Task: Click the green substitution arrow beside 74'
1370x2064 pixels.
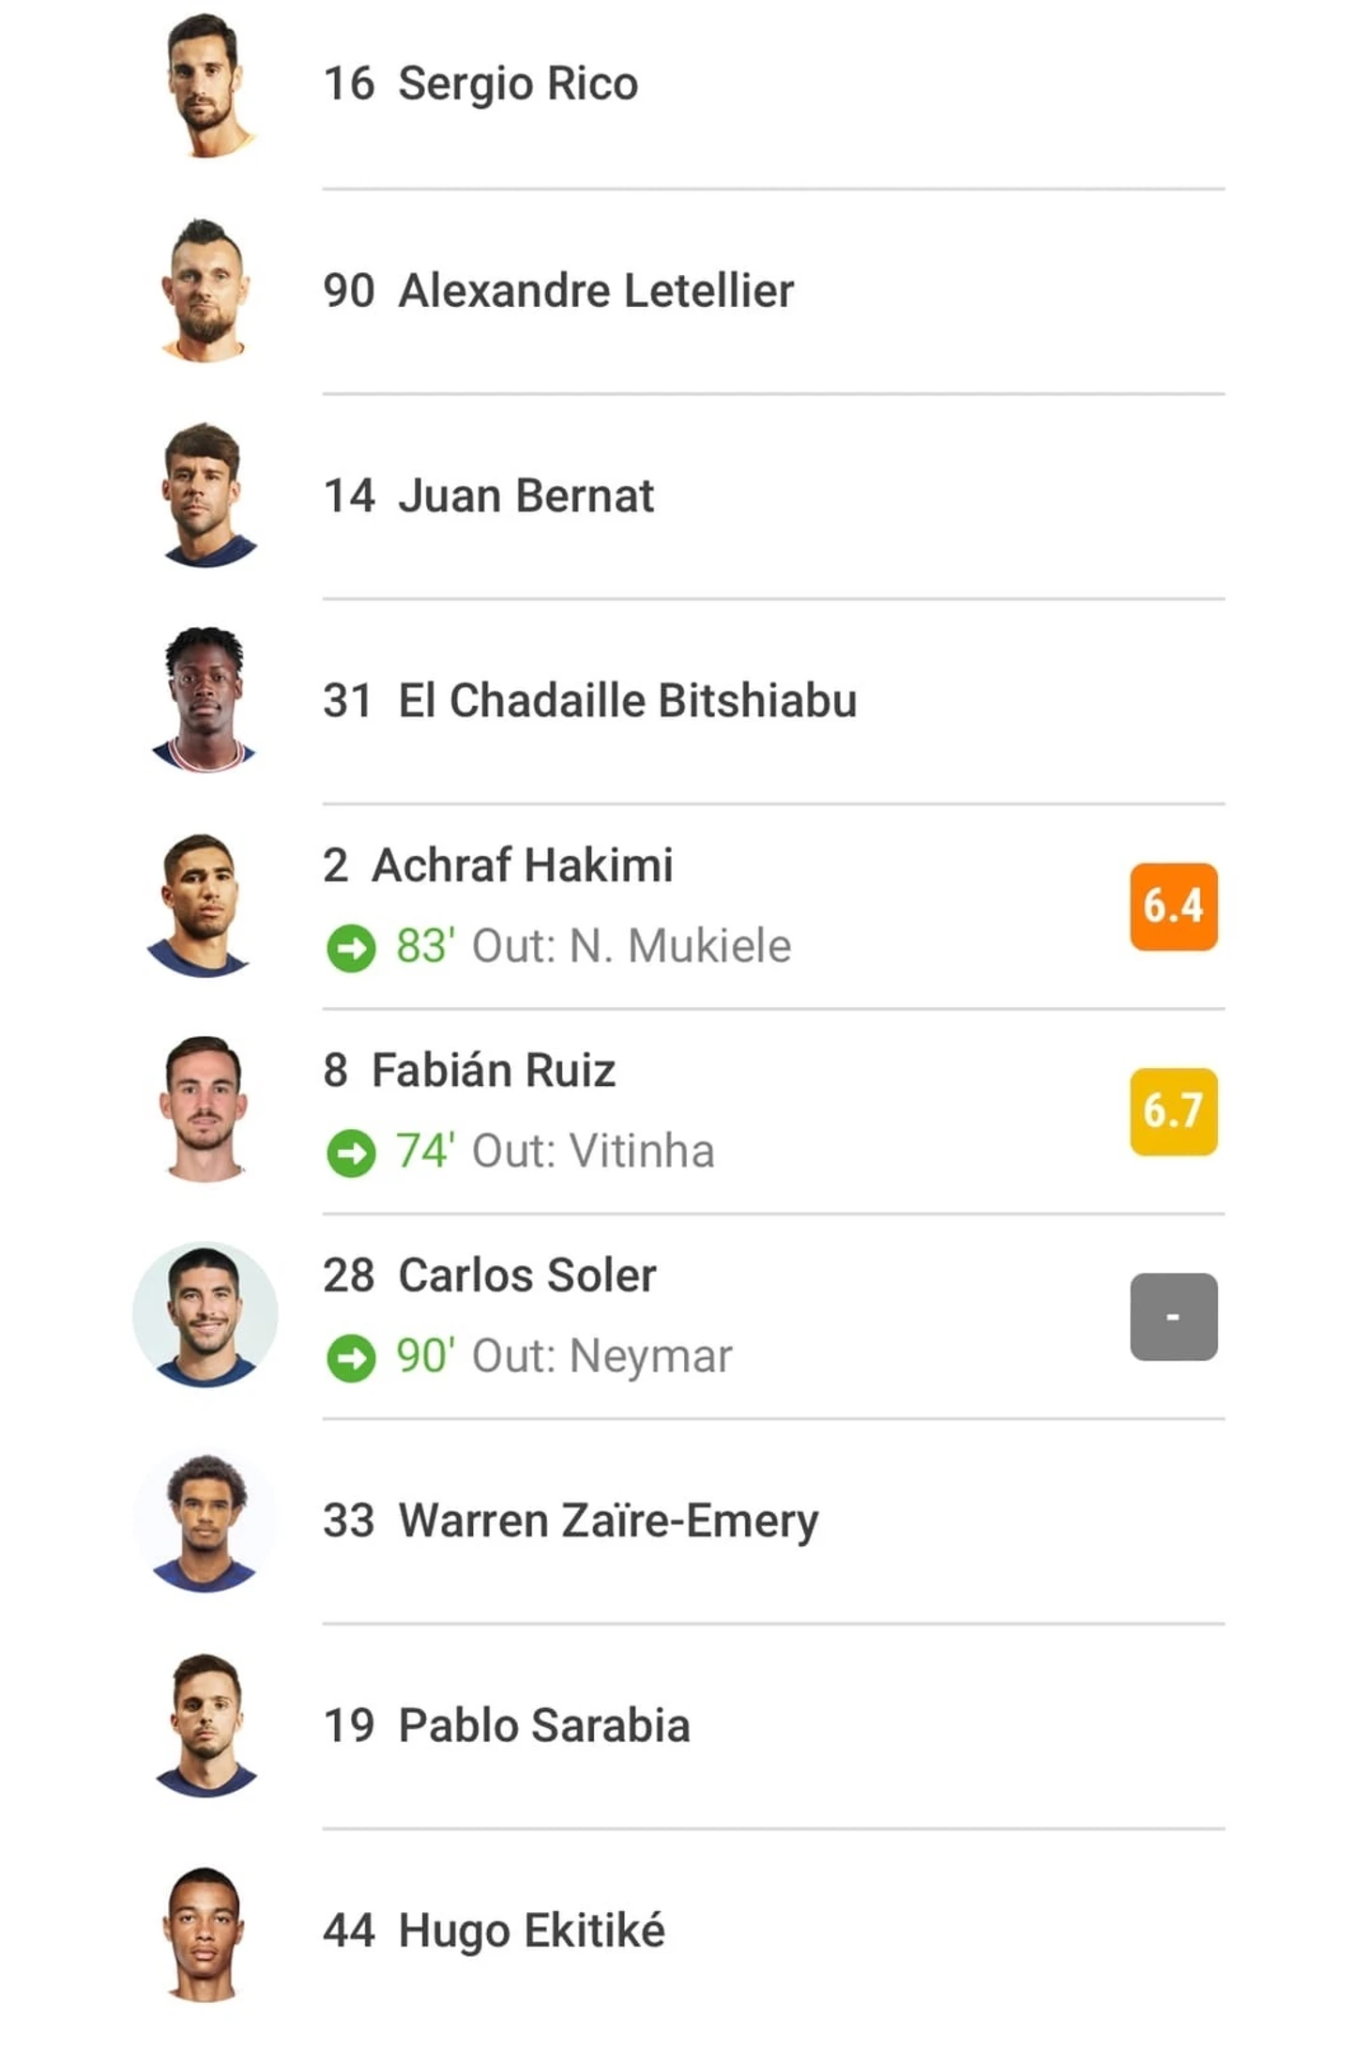Action: pyautogui.click(x=351, y=1153)
